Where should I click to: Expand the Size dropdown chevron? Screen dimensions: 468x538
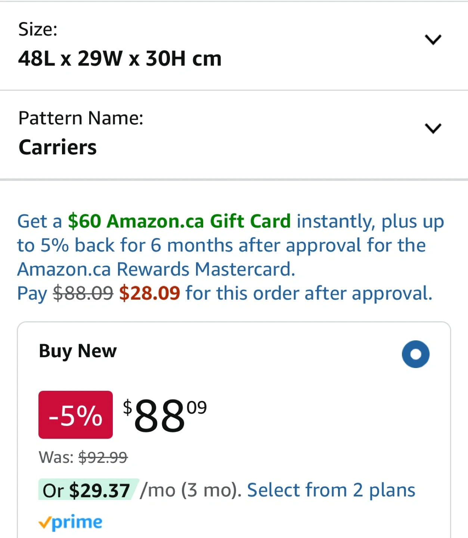pyautogui.click(x=433, y=39)
